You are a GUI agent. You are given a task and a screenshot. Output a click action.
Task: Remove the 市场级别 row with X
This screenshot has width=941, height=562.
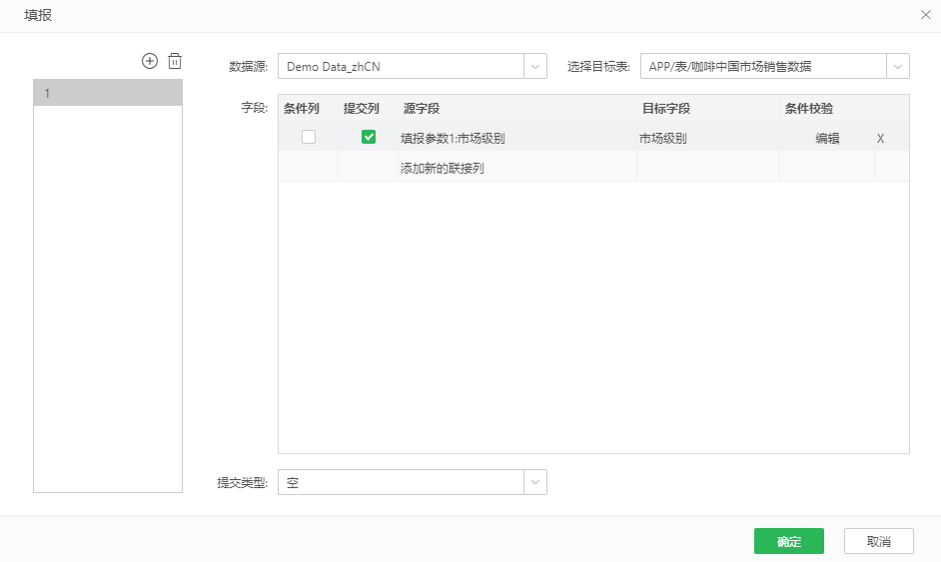click(880, 138)
